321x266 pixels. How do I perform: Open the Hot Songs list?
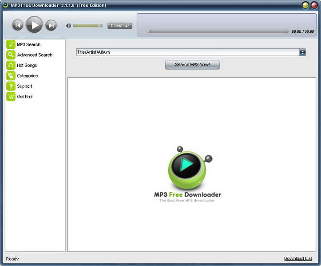[27, 65]
